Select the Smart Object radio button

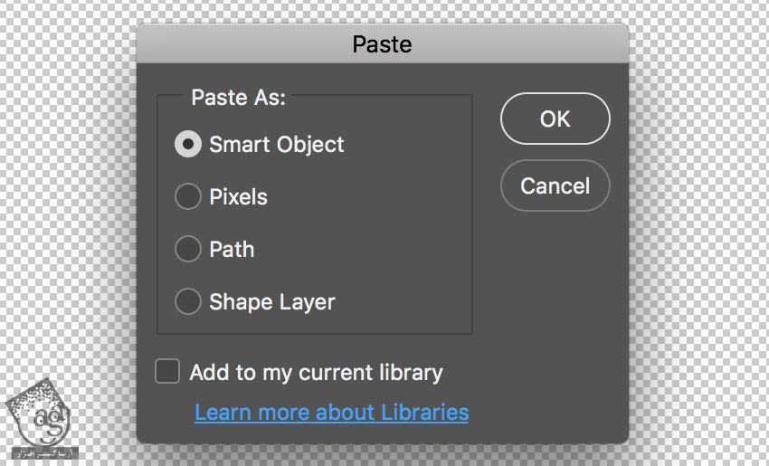tap(188, 144)
